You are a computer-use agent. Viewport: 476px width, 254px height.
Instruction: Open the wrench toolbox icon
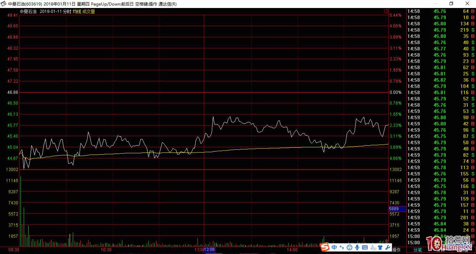tap(387, 247)
